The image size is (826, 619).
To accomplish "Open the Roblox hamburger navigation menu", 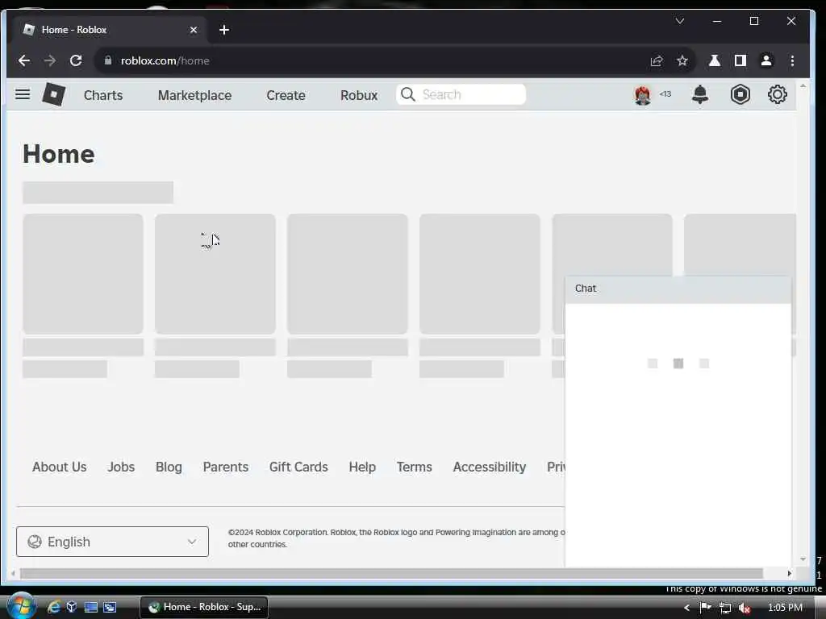I will (x=23, y=94).
